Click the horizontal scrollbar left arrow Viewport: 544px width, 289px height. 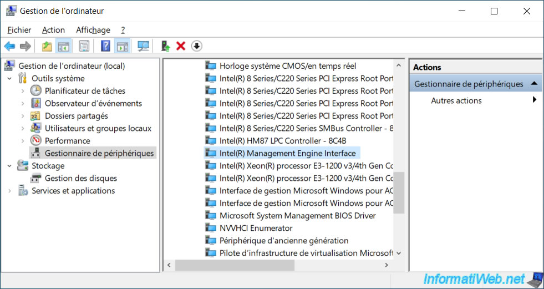pos(169,265)
